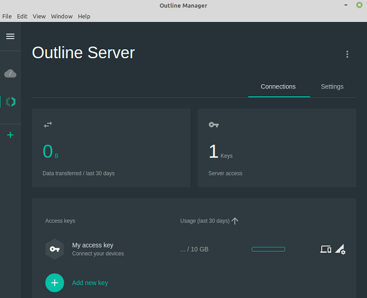Click the '1 Keys' count
The height and width of the screenshot is (298, 367).
click(x=220, y=152)
